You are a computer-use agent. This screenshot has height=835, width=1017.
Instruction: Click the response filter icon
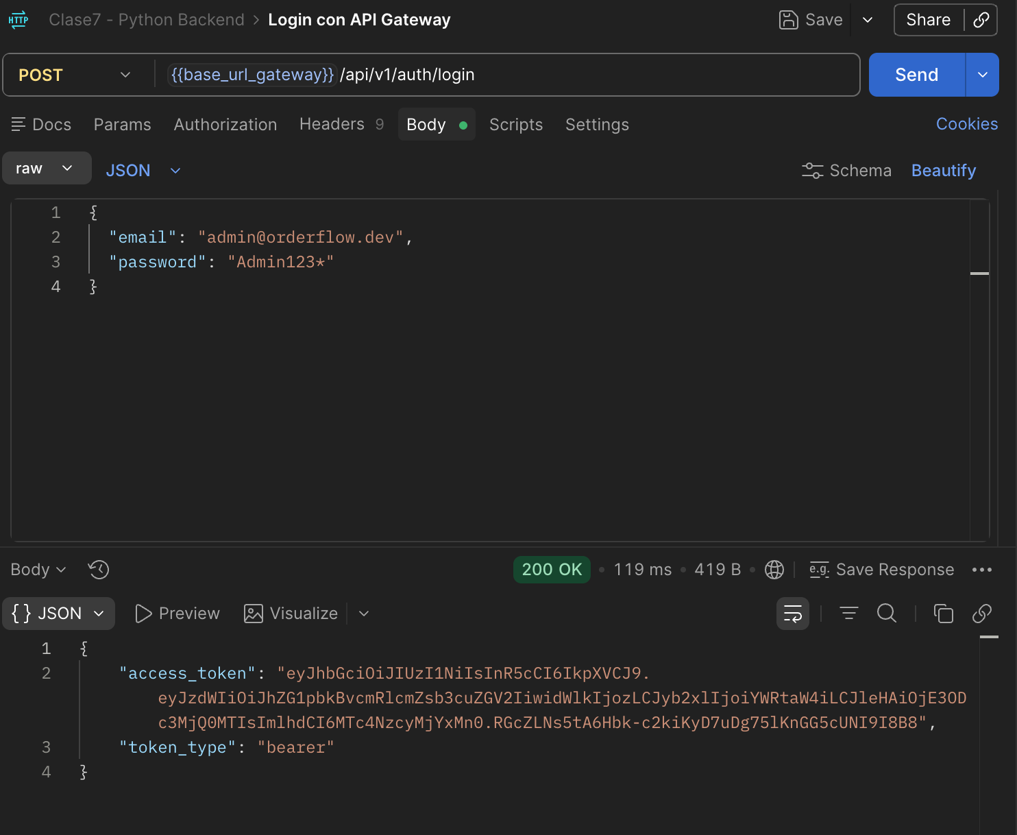(x=849, y=614)
